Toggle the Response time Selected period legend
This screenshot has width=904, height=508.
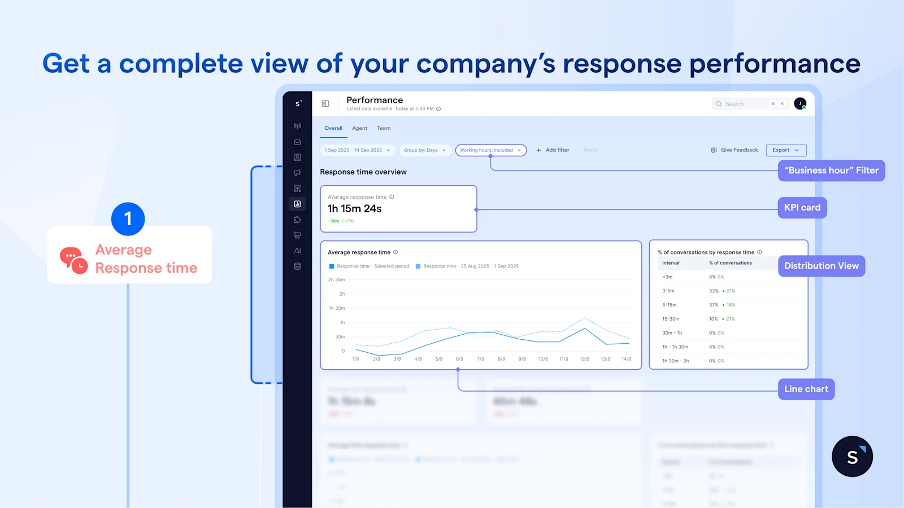point(369,266)
